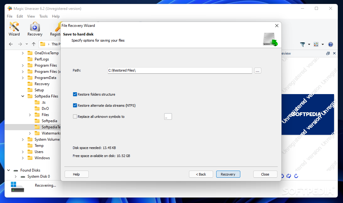The image size is (343, 203).
Task: Expand the Watermarks folder
Action: click(x=30, y=133)
